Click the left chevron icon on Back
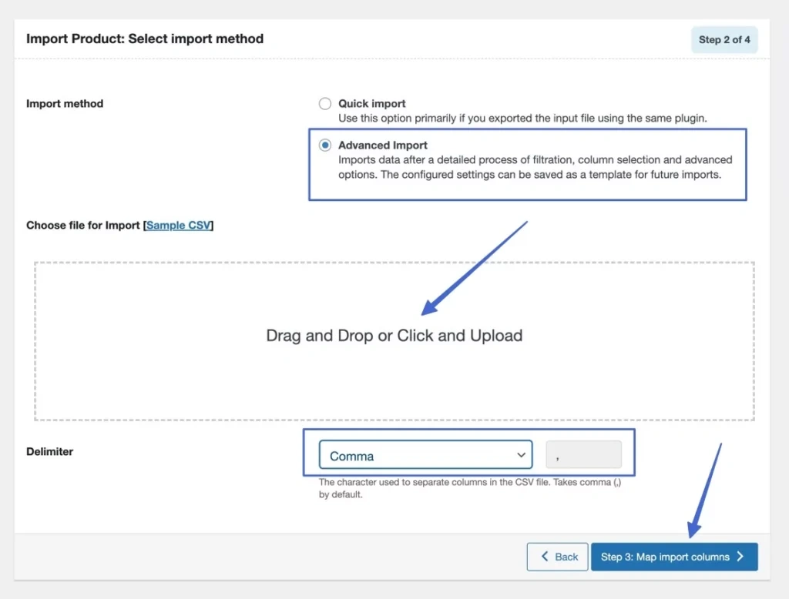The image size is (789, 599). pyautogui.click(x=546, y=557)
